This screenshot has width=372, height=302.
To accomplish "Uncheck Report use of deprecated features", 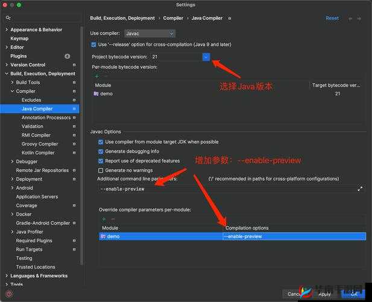I will 101,161.
